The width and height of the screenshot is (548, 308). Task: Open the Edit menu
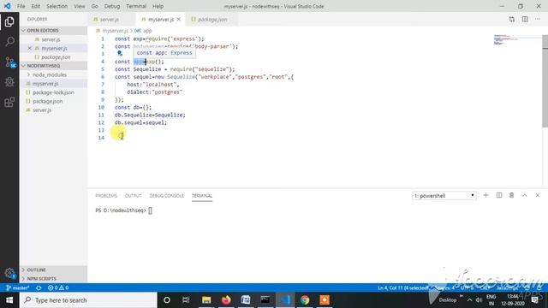point(36,6)
